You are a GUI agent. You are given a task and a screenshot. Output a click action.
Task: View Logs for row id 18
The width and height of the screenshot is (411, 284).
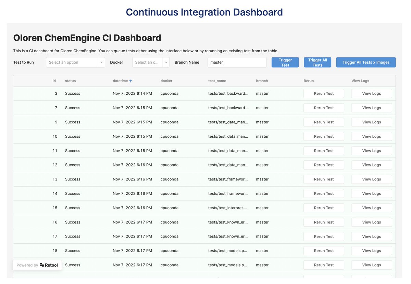372,251
